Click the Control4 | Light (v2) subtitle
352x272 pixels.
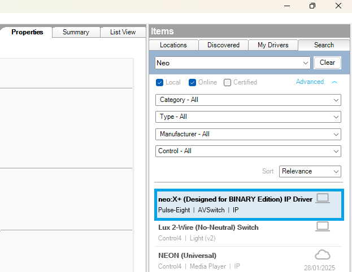point(187,238)
